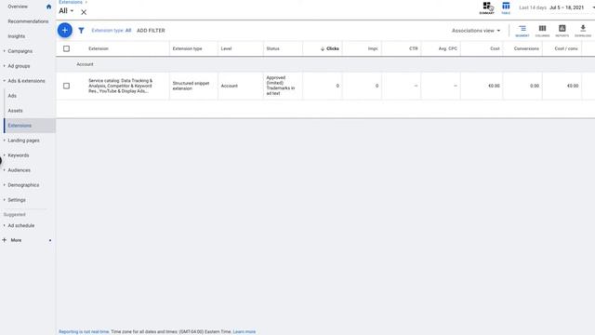This screenshot has width=595, height=335.
Task: Click the Extensions breadcrumb link
Action: (71, 2)
